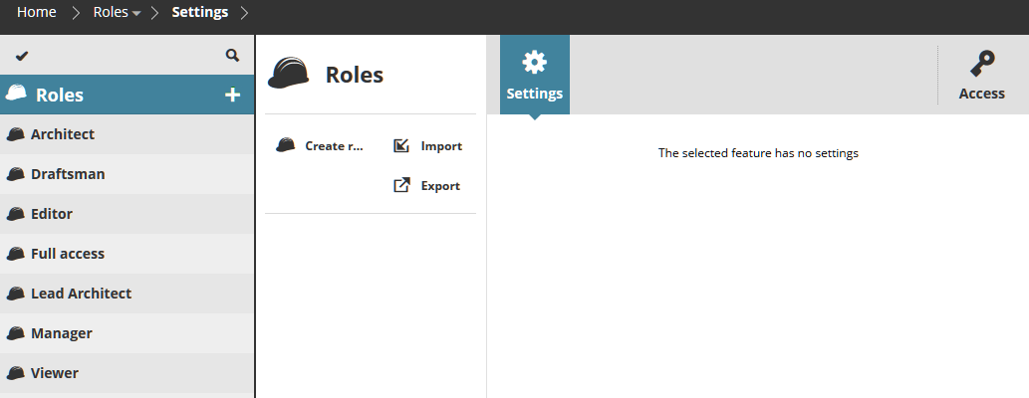Select the Full access role
The width and height of the screenshot is (1029, 398).
click(x=68, y=254)
